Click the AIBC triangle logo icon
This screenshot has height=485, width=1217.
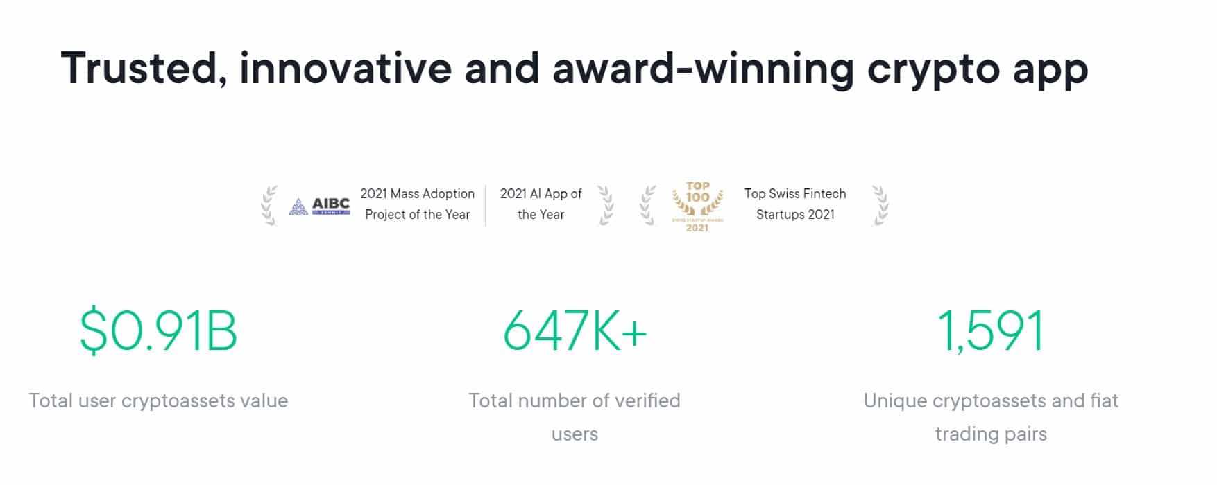click(298, 206)
